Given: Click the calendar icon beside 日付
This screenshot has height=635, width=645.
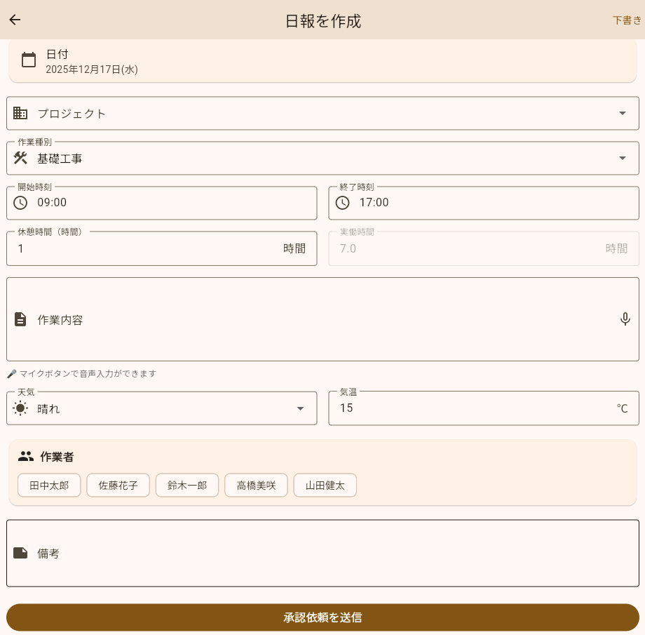Looking at the screenshot, I should click(x=29, y=60).
